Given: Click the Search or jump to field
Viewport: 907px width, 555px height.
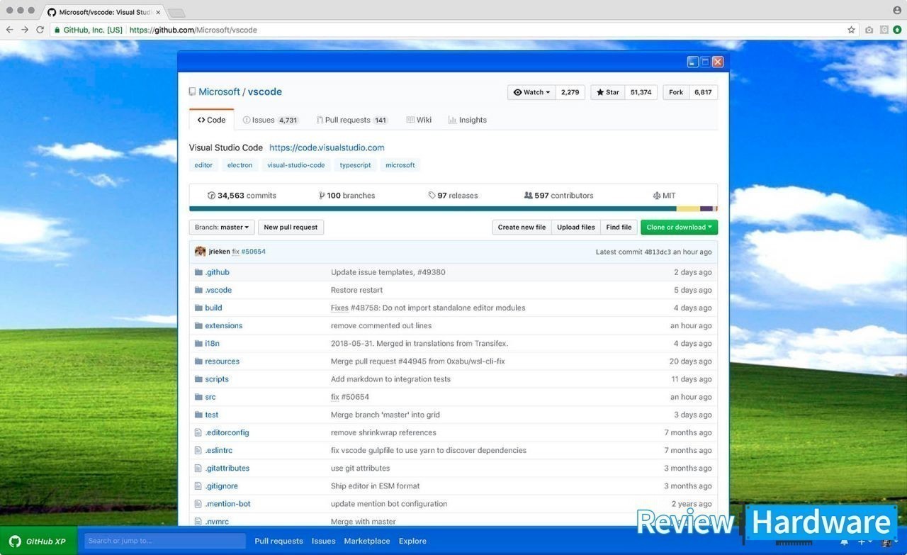Looking at the screenshot, I should coord(165,542).
